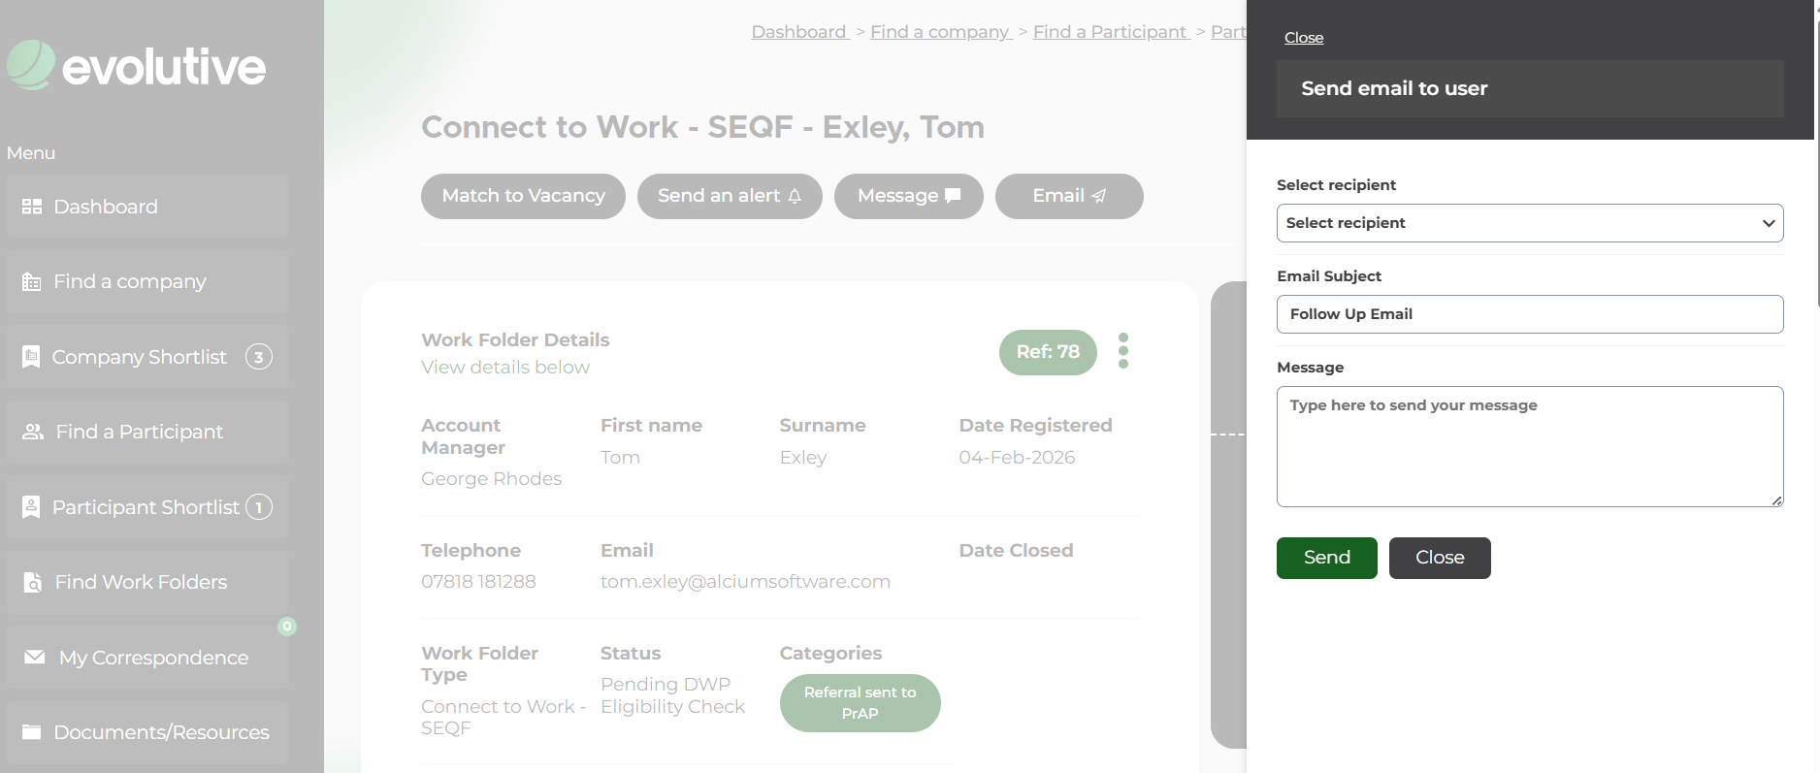Click the Find Work Folders document icon
This screenshot has height=773, width=1820.
click(x=32, y=582)
